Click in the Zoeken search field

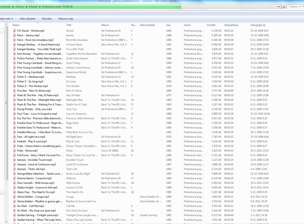coord(296,7)
